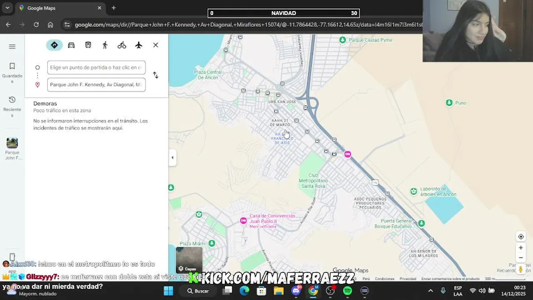This screenshot has height=300, width=533.
Task: Open Privacidad link in map footer
Action: pyautogui.click(x=408, y=279)
